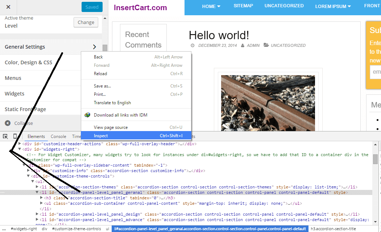
Task: Click the clock icon beside the post date
Action: [x=192, y=45]
